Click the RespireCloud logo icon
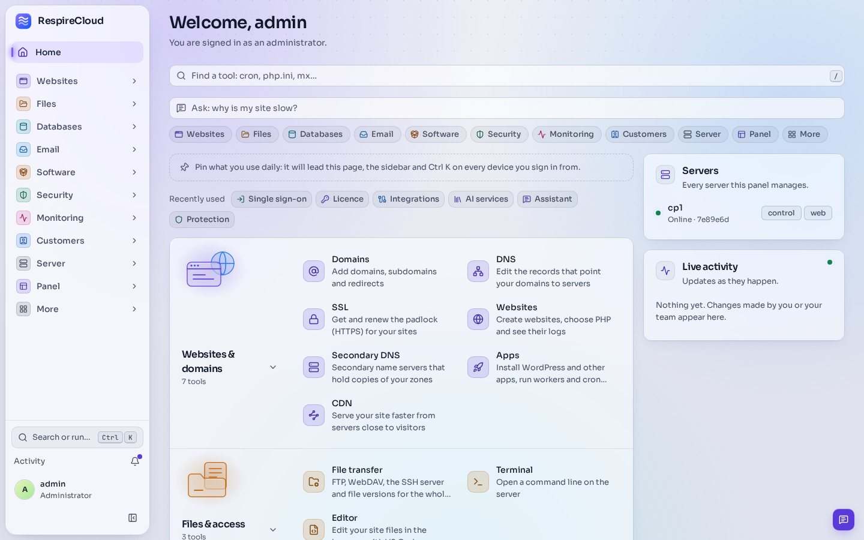Image resolution: width=864 pixels, height=540 pixels. coord(23,21)
